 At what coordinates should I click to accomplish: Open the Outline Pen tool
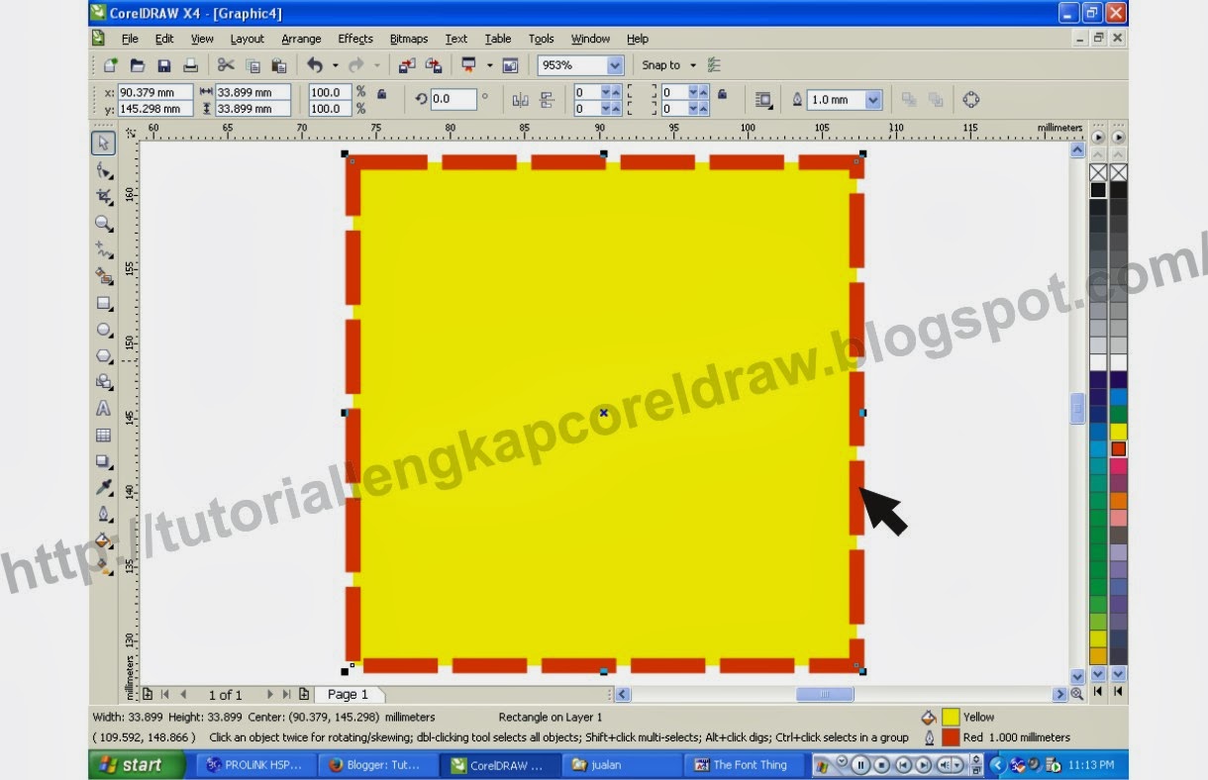(104, 514)
